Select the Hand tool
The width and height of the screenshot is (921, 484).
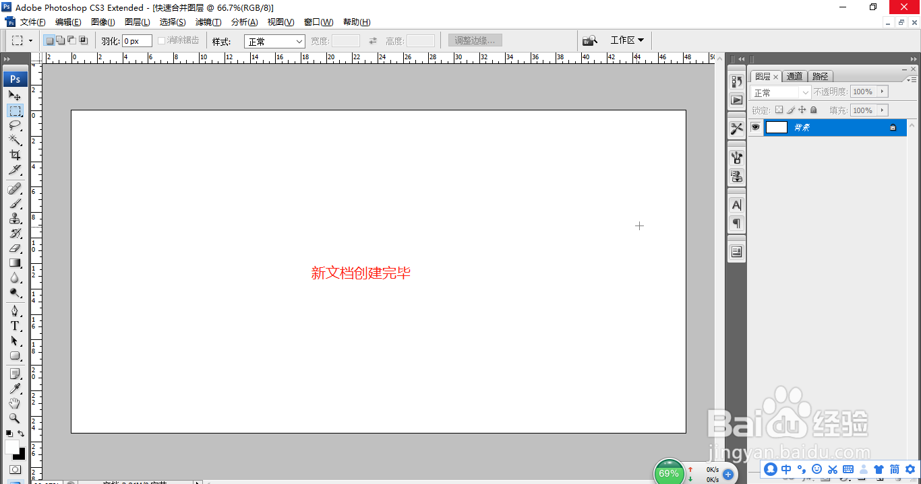point(15,403)
